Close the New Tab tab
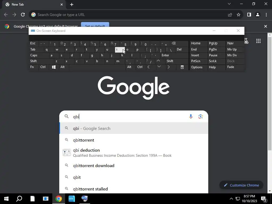This screenshot has width=272, height=204. pos(62,5)
